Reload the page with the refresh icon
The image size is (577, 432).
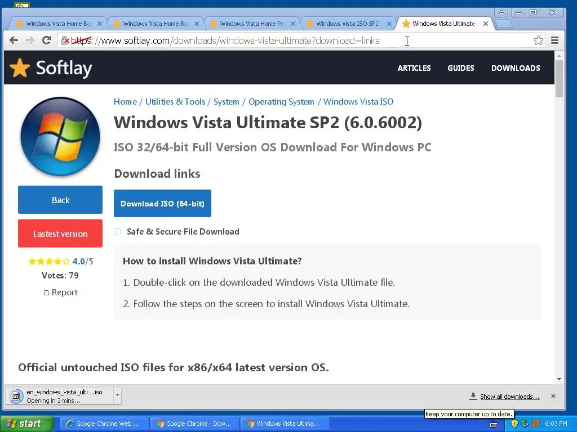pyautogui.click(x=46, y=40)
